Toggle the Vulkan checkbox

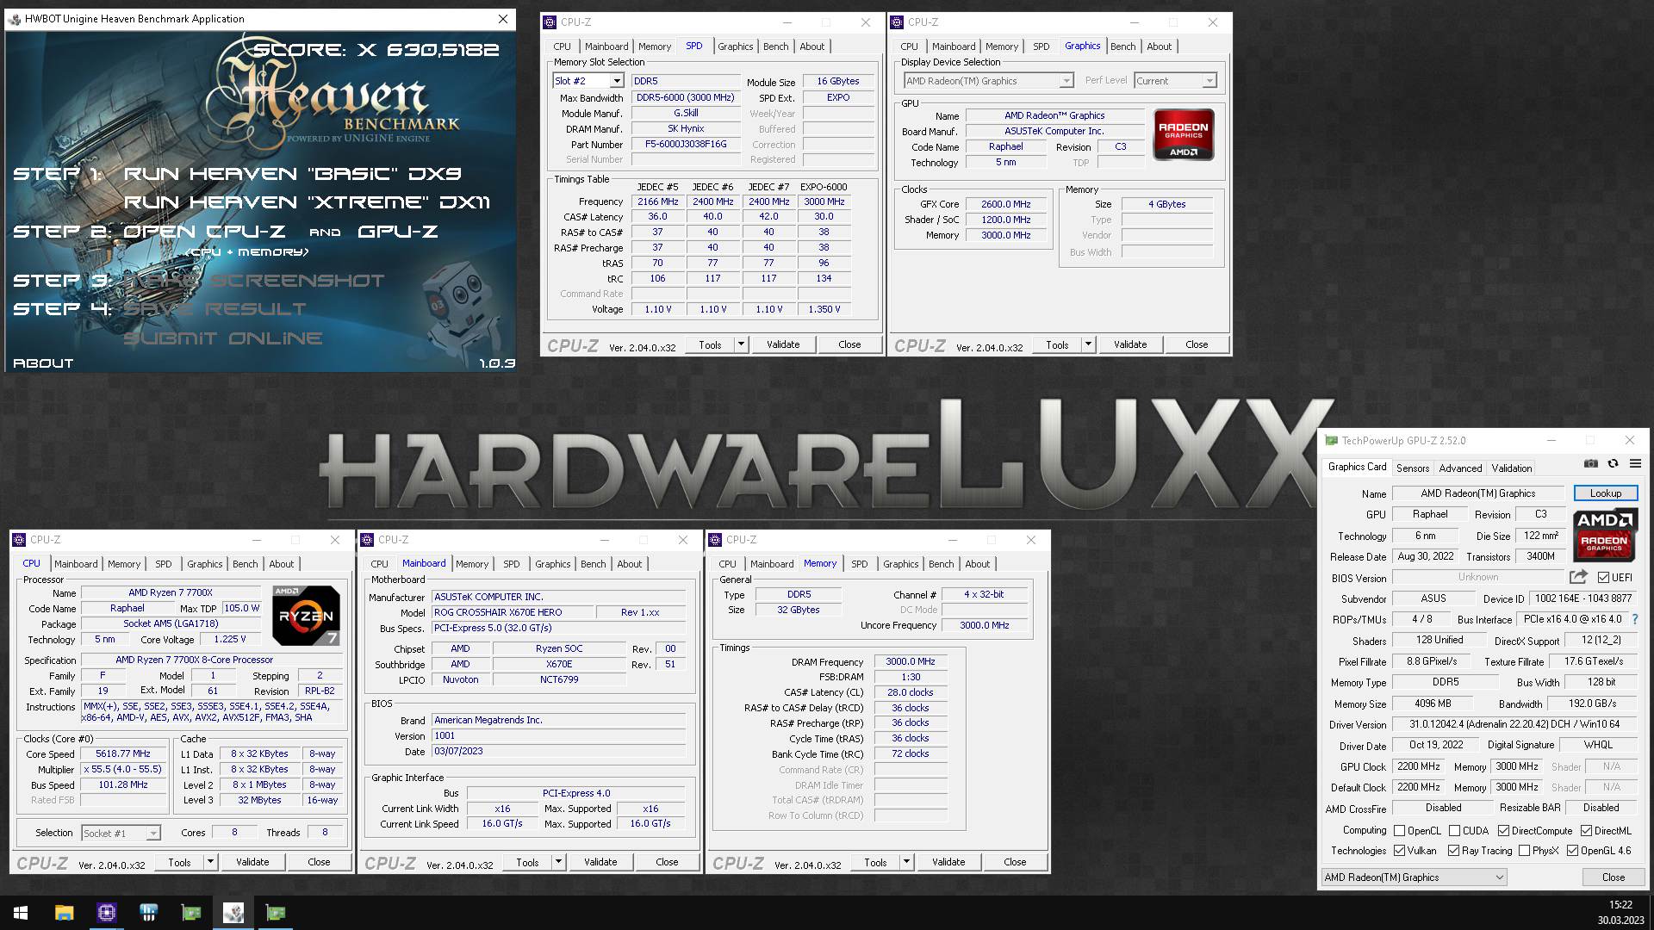(1399, 851)
